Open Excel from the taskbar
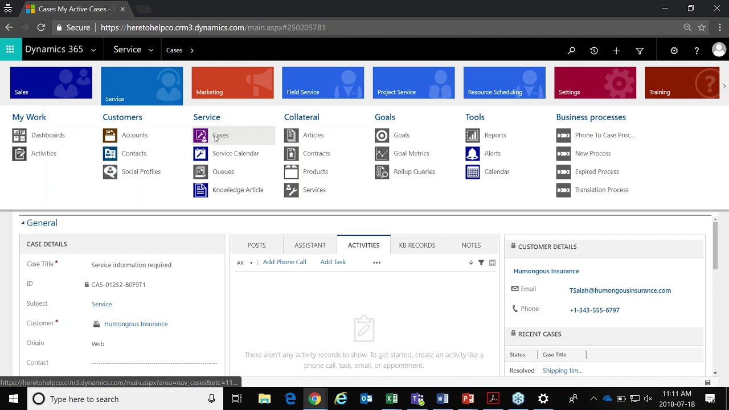Image resolution: width=729 pixels, height=410 pixels. 392,399
